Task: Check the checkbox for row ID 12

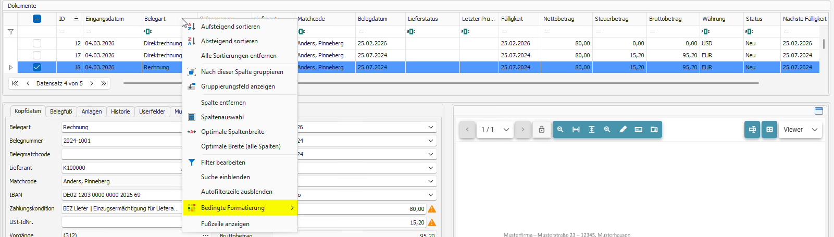Action: coord(37,43)
